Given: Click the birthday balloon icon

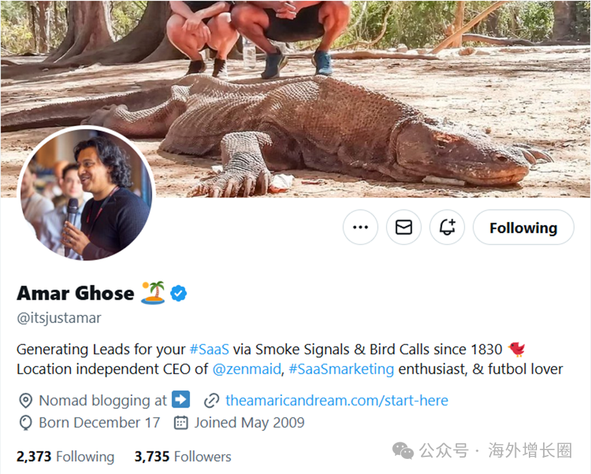Looking at the screenshot, I should pyautogui.click(x=25, y=423).
